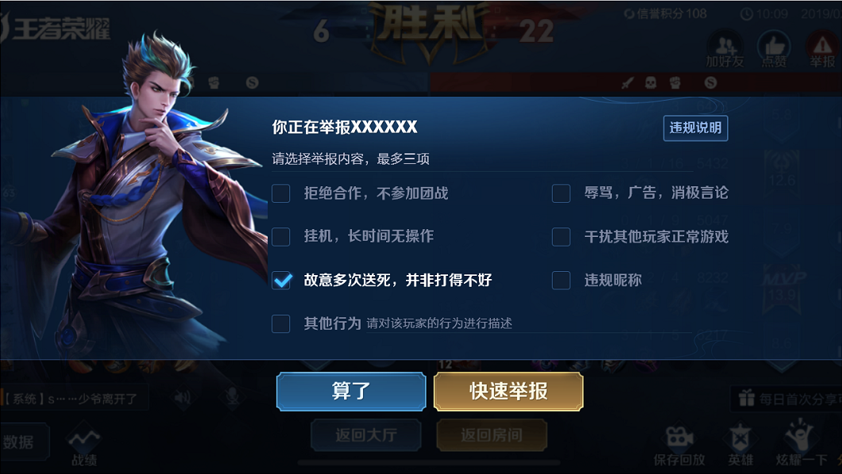Click the 英雄 hero icon
This screenshot has width=842, height=474.
tap(740, 438)
